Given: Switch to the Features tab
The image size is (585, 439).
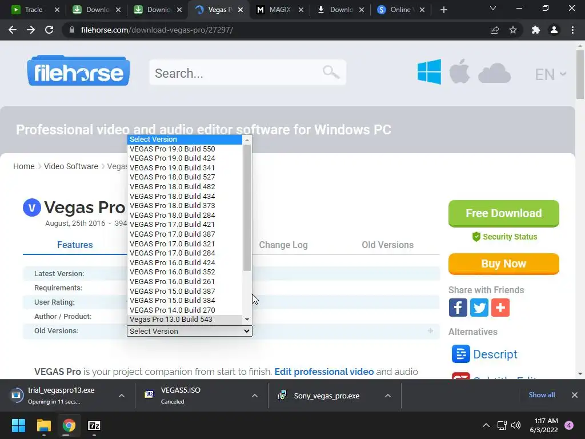Looking at the screenshot, I should (75, 245).
